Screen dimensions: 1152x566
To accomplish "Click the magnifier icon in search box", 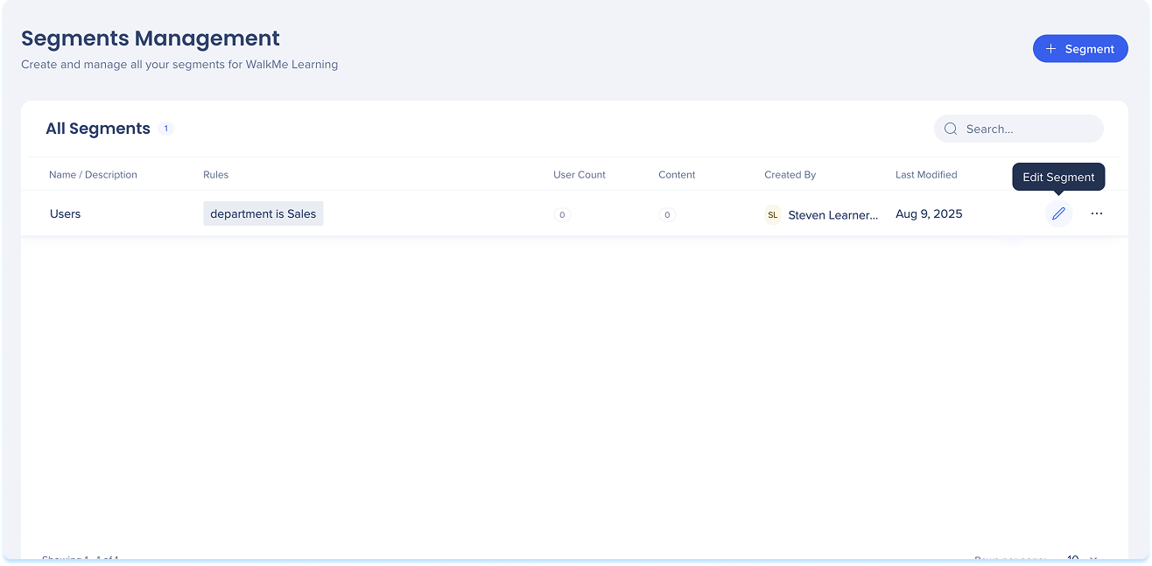I will tap(951, 129).
